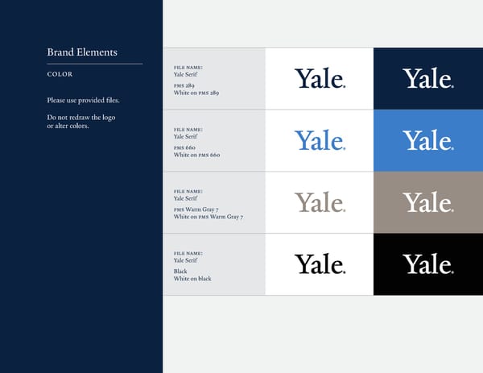Viewport: 483px width, 373px height.
Task: Click 'FILE NAME:' label in the Black row
Action: click(x=188, y=253)
